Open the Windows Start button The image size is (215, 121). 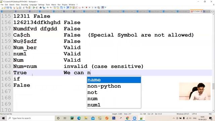pos(3,118)
